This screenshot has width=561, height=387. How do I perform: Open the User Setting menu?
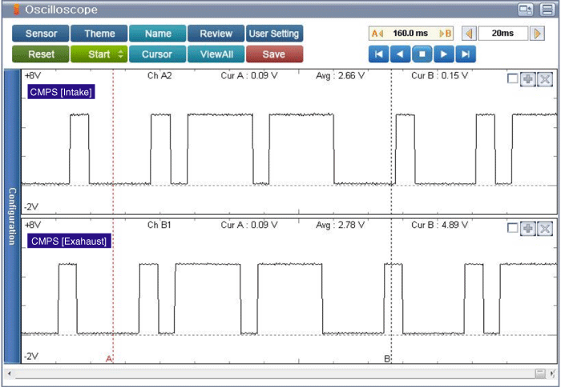(x=274, y=34)
